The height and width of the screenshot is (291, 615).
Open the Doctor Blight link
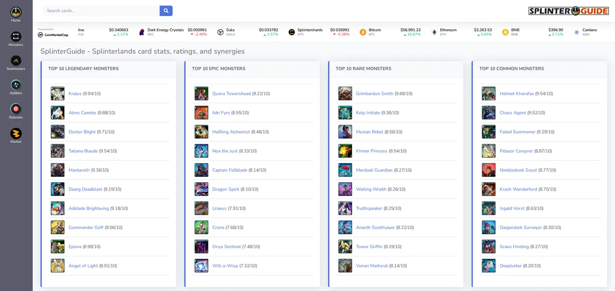(82, 132)
